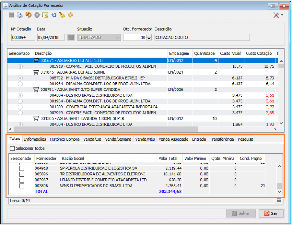Click cart icon of AGUARRAS BUFALO 500ML

coord(36,72)
